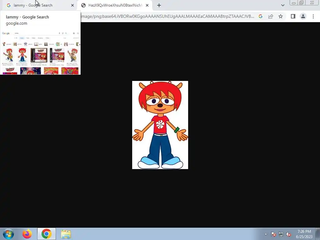Open Action Center flag icon in tray

point(273,234)
